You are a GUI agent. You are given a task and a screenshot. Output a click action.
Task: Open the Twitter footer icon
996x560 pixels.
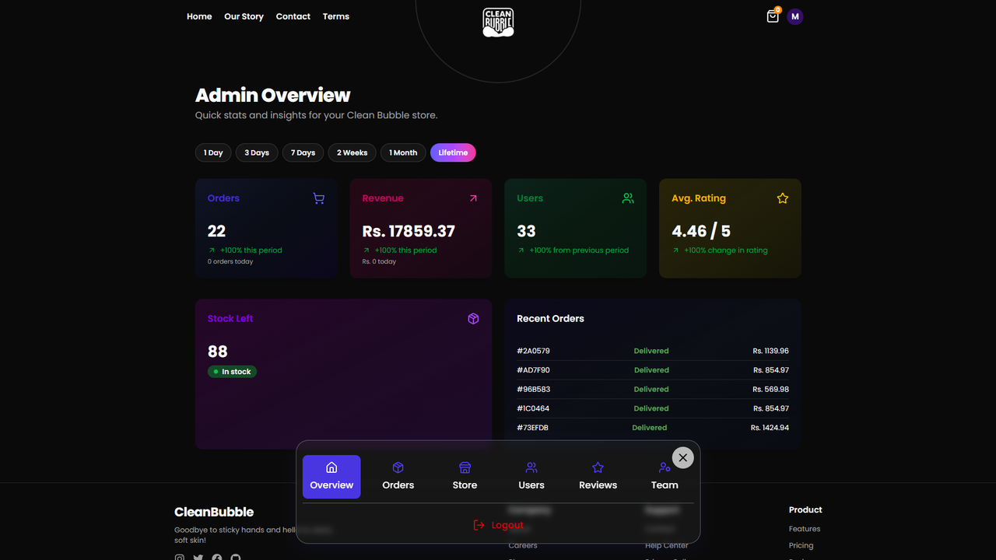coord(198,558)
